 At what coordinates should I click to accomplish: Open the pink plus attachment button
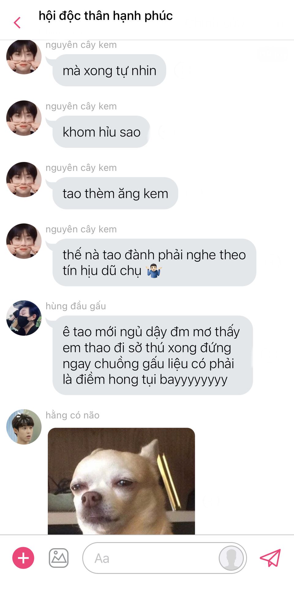tap(23, 558)
